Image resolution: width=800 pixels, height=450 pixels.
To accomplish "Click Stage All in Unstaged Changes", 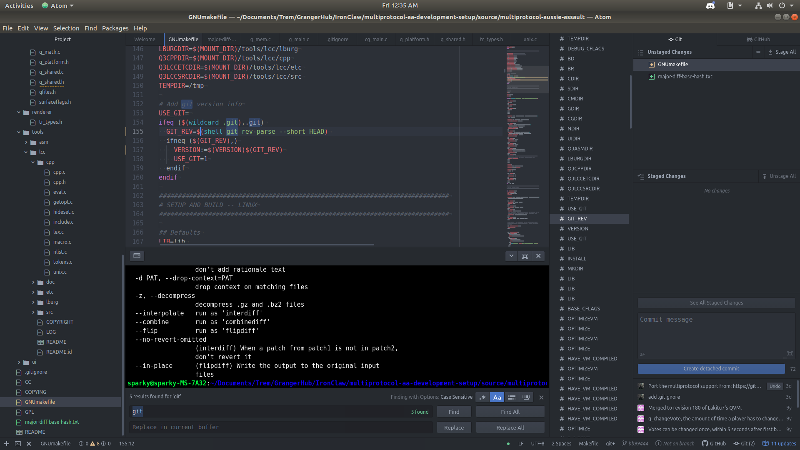I will pyautogui.click(x=782, y=52).
